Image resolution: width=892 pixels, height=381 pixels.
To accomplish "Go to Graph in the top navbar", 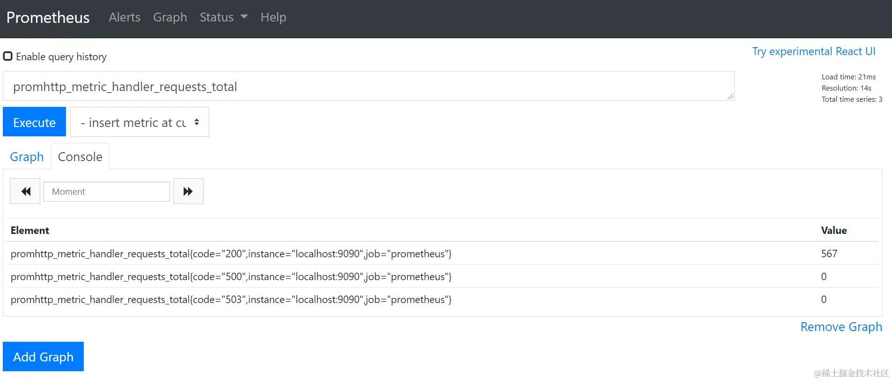I will point(170,17).
